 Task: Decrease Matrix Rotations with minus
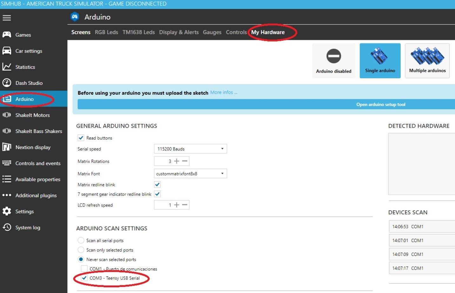pos(185,161)
